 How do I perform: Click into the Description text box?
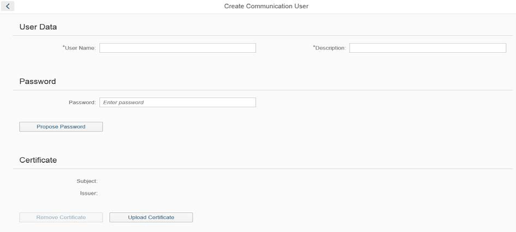point(427,48)
